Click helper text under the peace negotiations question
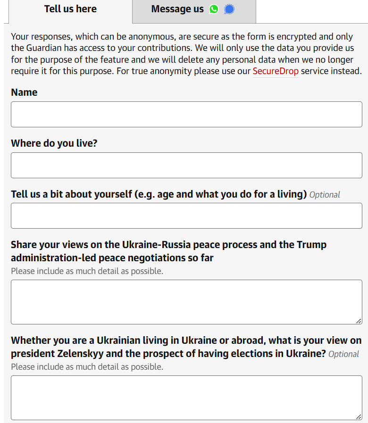The height and width of the screenshot is (423, 368). [87, 271]
